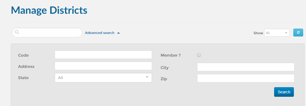This screenshot has width=306, height=106.
Task: Collapse advanced search via triangle icon
Action: click(118, 33)
